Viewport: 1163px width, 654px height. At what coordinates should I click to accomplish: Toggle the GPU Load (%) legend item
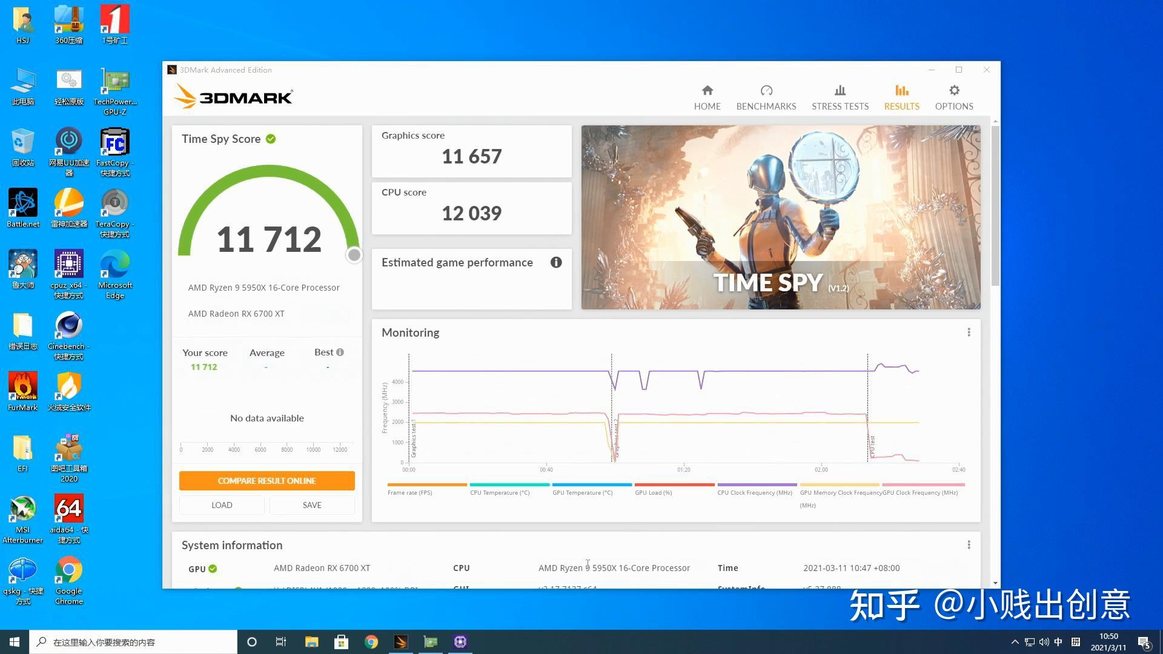tap(674, 489)
